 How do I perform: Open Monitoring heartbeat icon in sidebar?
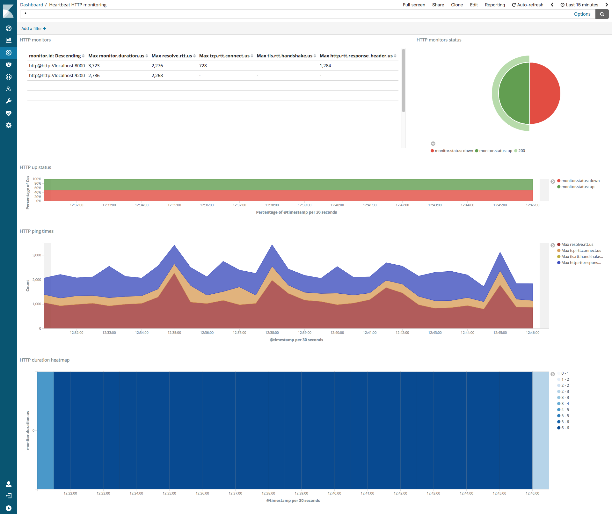[9, 113]
